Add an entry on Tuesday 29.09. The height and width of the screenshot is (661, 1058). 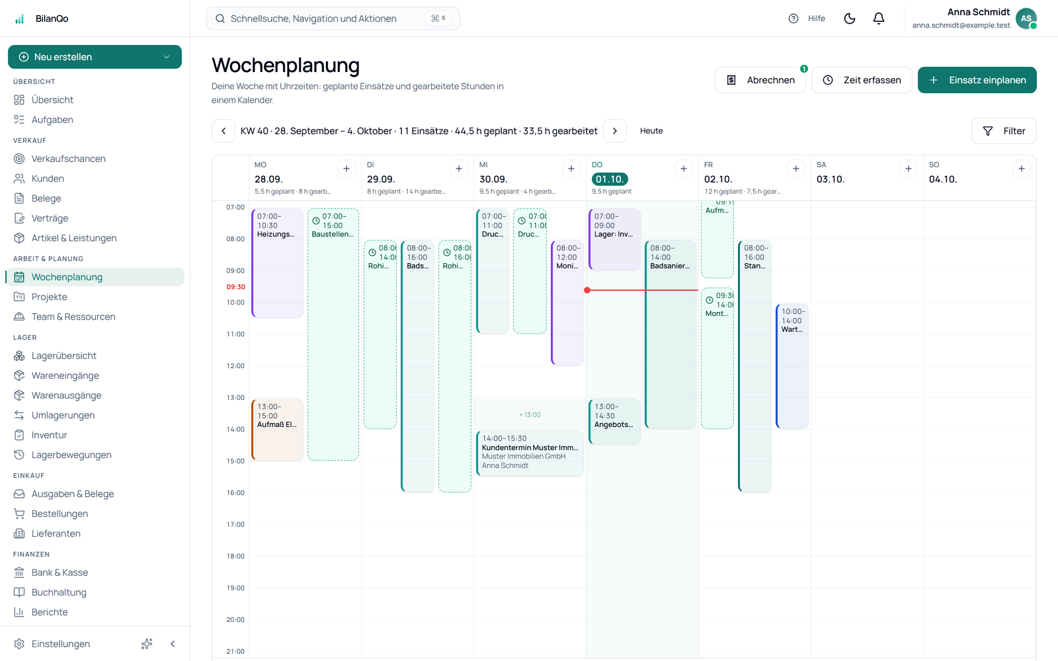[x=459, y=169]
